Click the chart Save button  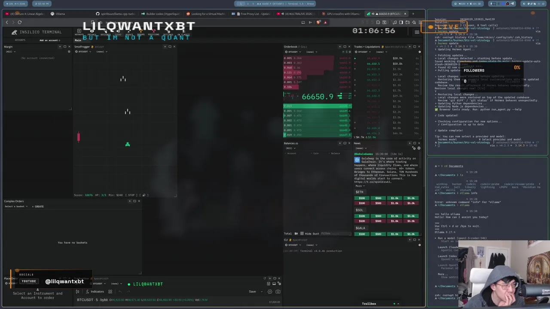[252, 291]
